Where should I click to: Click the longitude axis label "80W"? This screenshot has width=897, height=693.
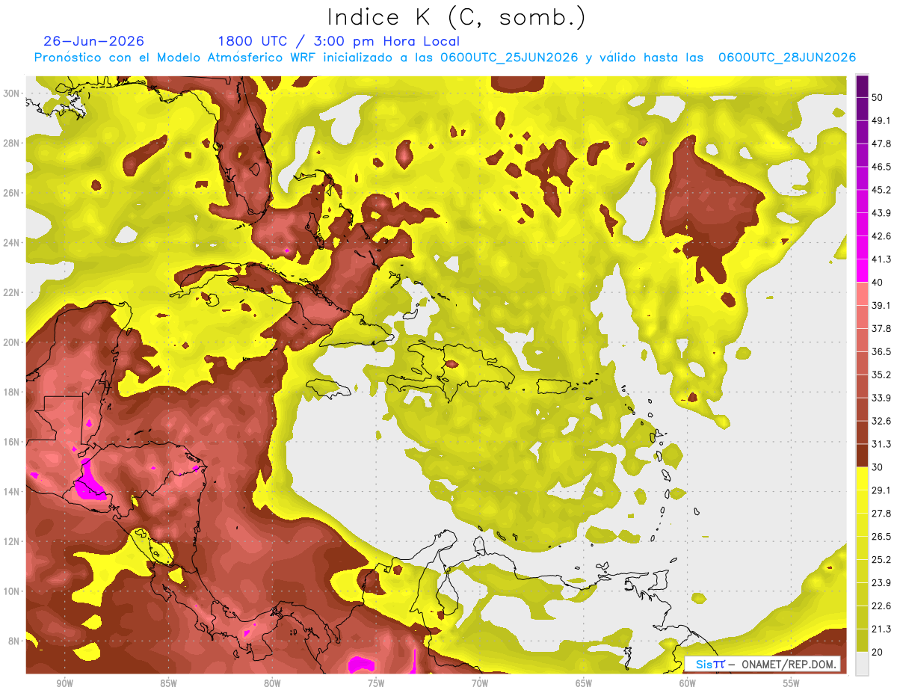pos(272,683)
